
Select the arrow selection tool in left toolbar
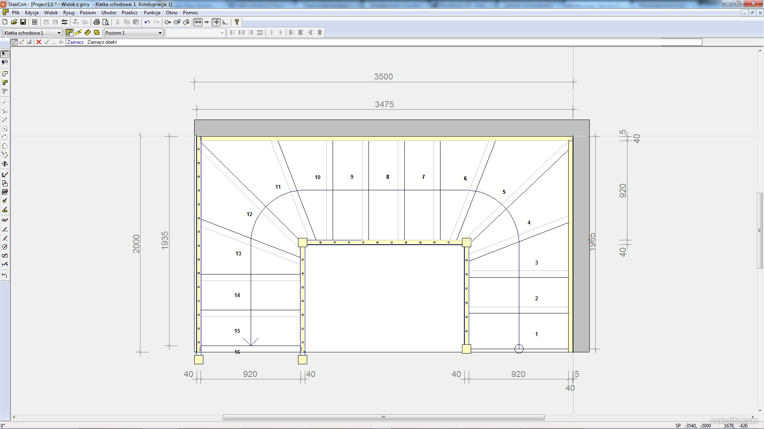tap(5, 54)
